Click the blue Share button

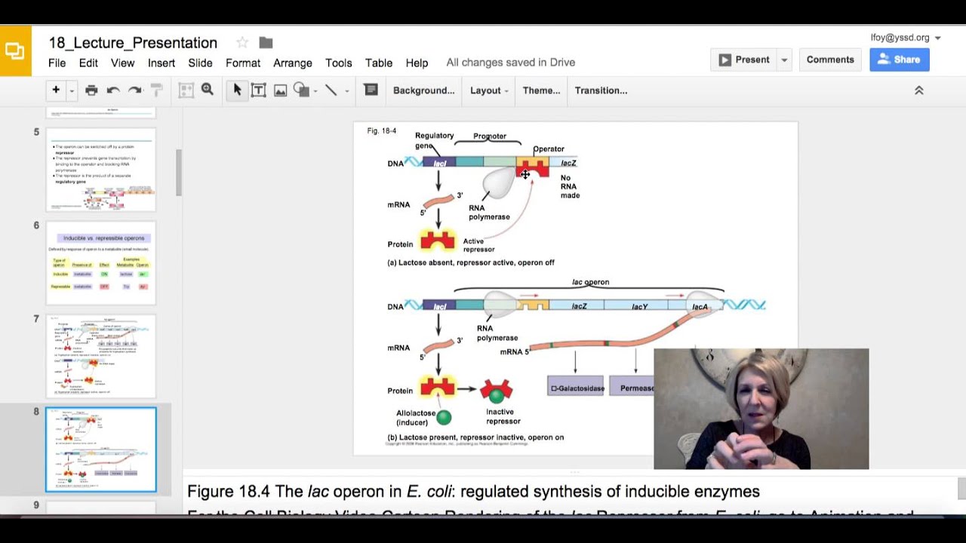[899, 60]
